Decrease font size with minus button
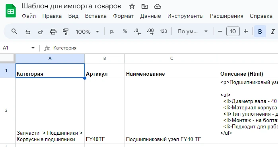 [x=220, y=31]
